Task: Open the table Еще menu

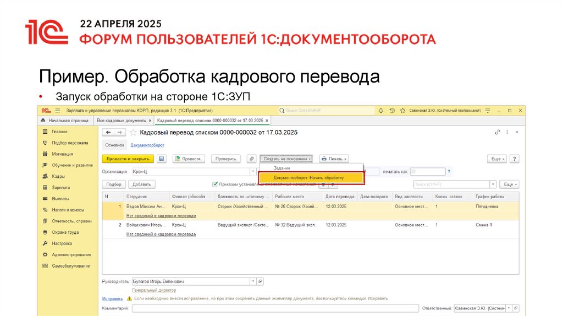Action: (510, 184)
